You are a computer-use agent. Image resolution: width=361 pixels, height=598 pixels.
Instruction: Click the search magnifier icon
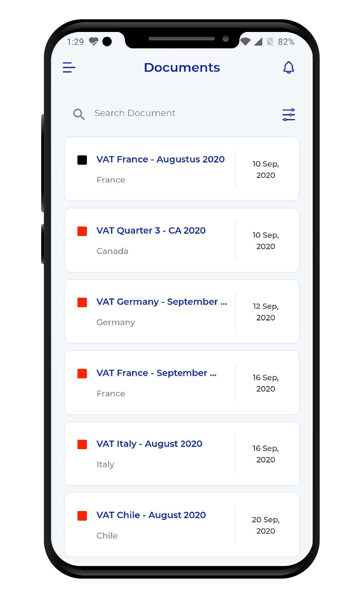pos(79,114)
